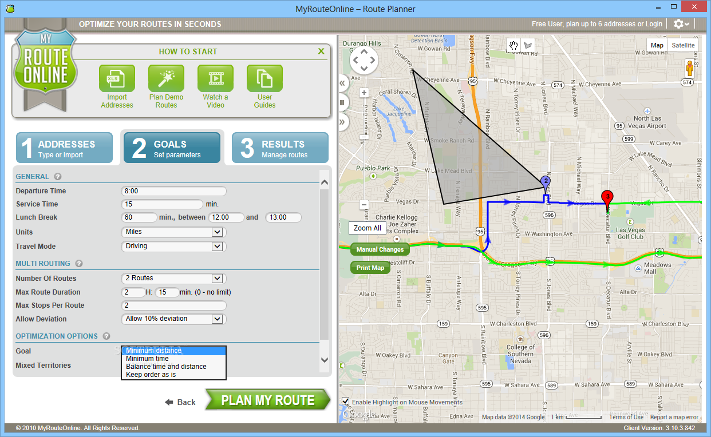Click the Print Map button

(370, 268)
